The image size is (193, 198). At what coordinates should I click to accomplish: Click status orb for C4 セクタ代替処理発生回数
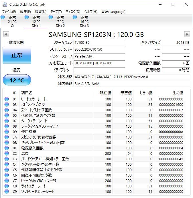[x=7, y=164]
